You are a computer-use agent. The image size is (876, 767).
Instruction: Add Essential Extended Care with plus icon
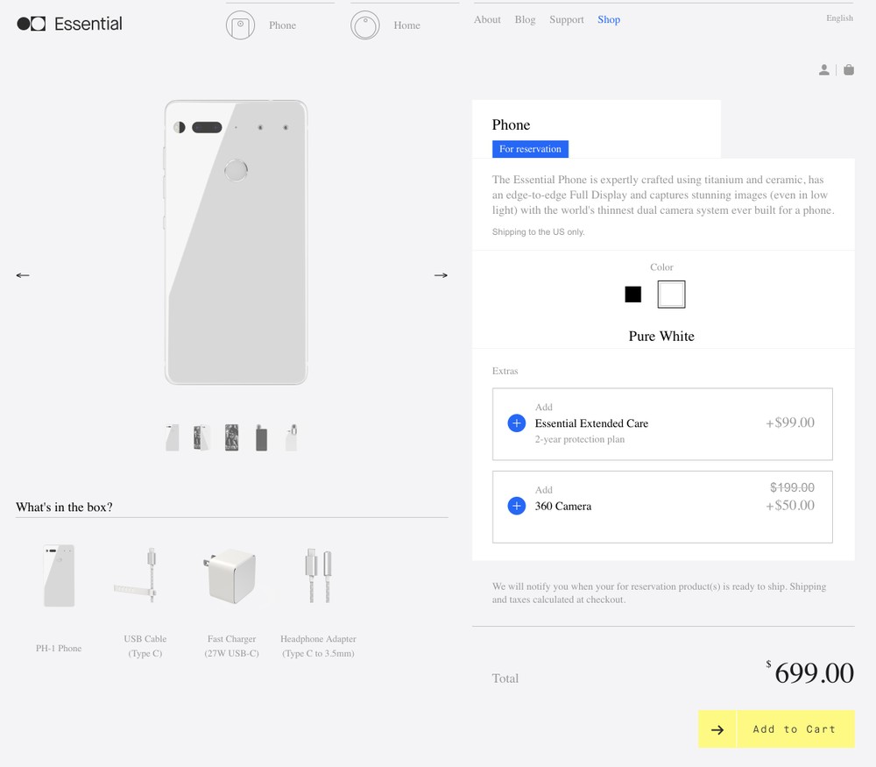pos(516,423)
